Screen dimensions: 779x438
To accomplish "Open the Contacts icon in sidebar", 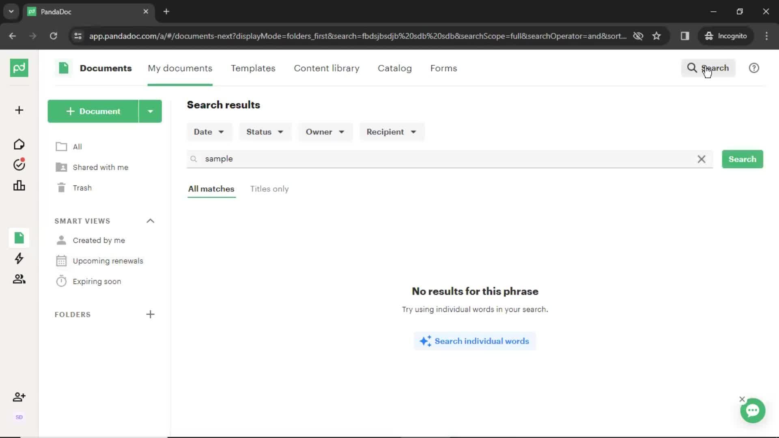I will [x=19, y=279].
